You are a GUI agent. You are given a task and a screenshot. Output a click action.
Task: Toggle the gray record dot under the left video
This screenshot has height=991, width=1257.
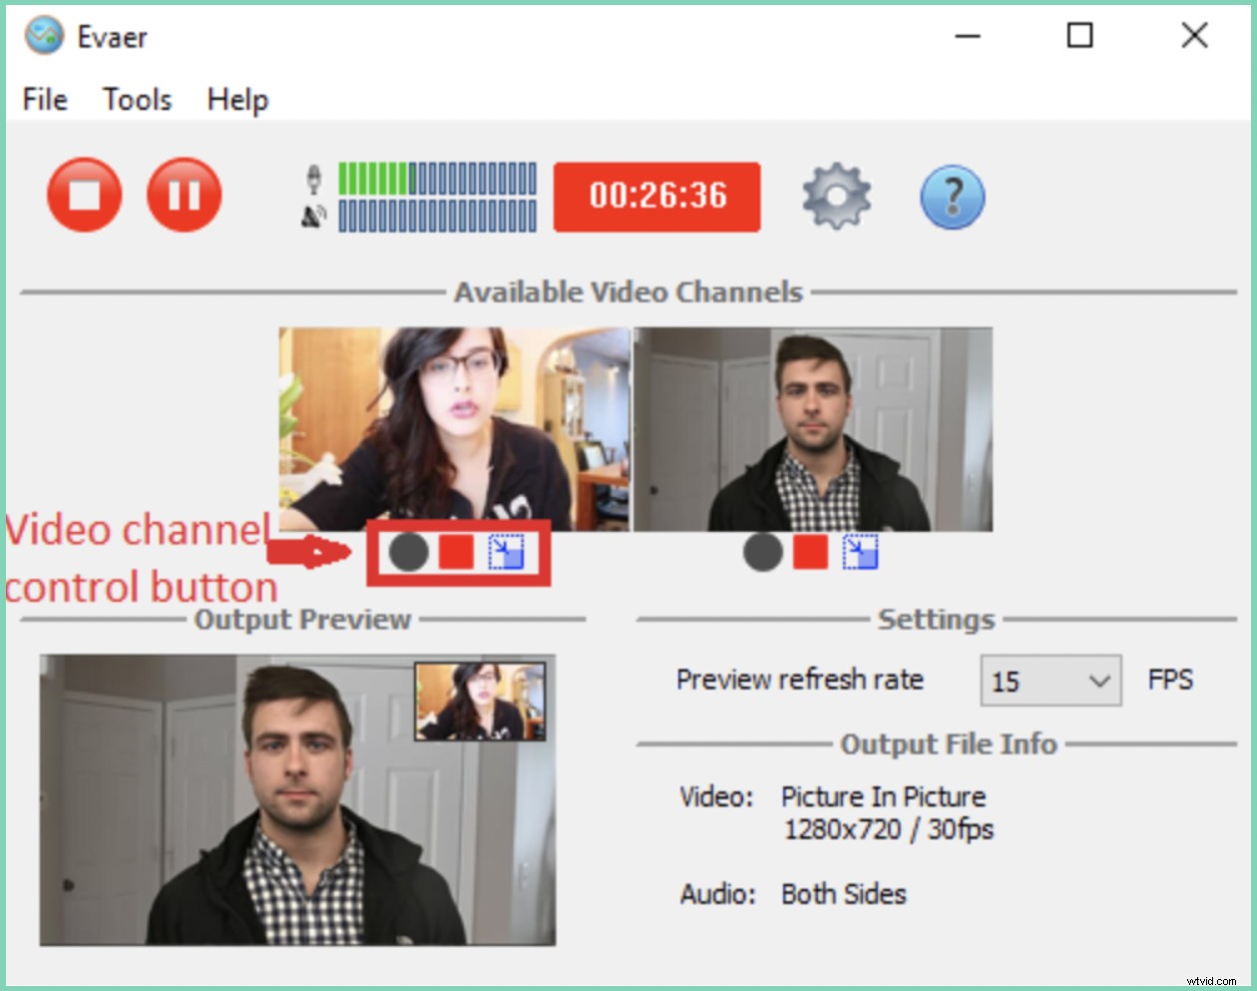[408, 553]
